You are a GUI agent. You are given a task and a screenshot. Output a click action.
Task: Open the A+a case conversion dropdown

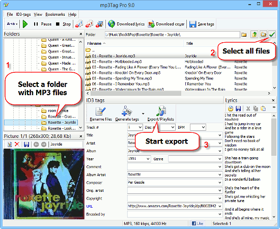click(12, 24)
